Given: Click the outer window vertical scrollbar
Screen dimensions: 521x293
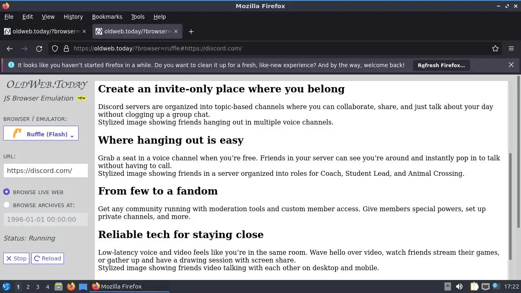Looking at the screenshot, I should 518,152.
